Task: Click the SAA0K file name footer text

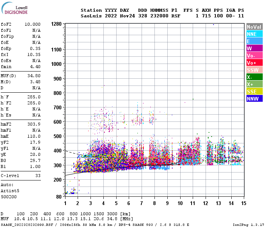Action: pyautogui.click(x=27, y=225)
